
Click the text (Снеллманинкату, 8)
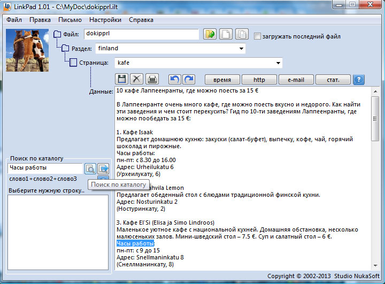coord(145,265)
